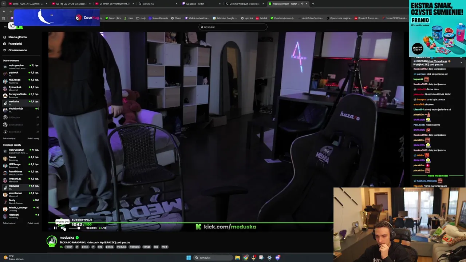Switch to Dominik Wałbrzych X tab

[x=244, y=4]
